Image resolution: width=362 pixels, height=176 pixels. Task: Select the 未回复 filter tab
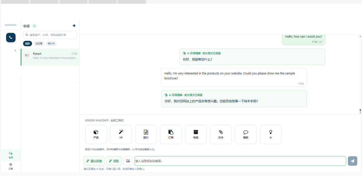click(39, 44)
